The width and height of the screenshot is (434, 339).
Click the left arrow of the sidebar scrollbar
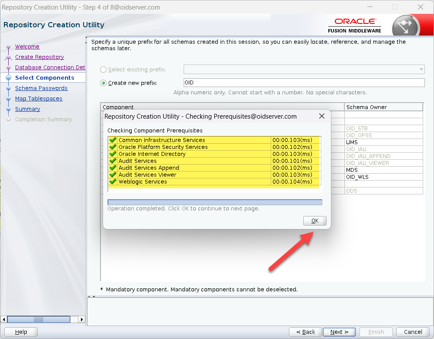(4, 320)
